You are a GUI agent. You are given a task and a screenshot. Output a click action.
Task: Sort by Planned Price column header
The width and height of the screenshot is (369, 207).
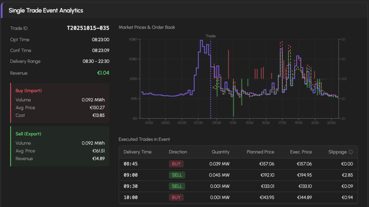(x=260, y=152)
